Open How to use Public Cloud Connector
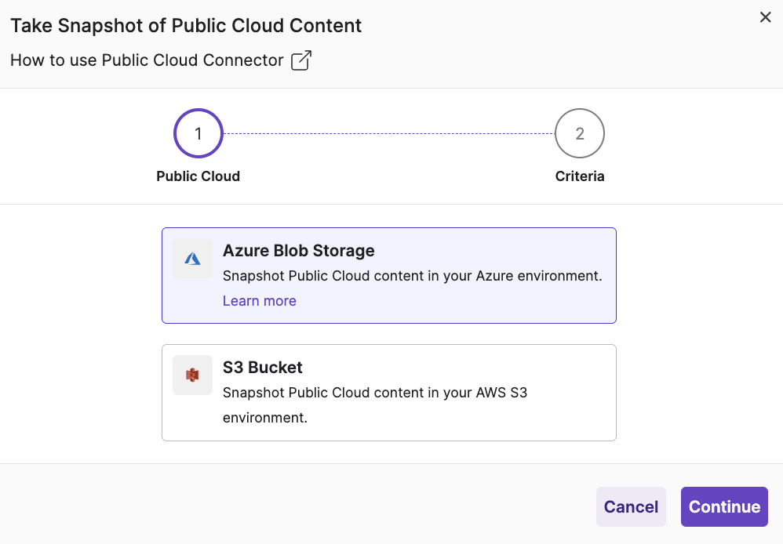This screenshot has width=783, height=544. pyautogui.click(x=147, y=60)
